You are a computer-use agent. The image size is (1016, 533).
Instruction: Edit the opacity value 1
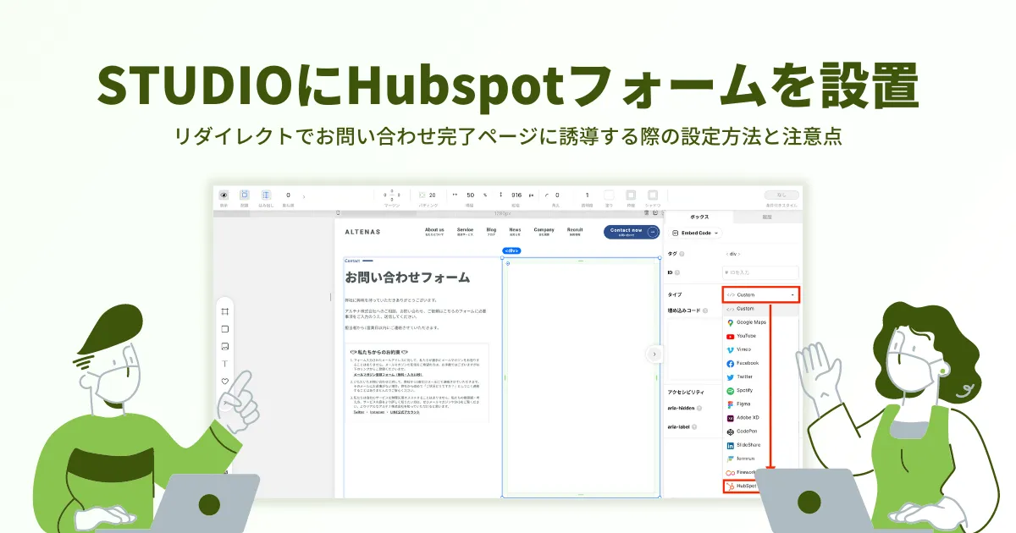click(587, 195)
